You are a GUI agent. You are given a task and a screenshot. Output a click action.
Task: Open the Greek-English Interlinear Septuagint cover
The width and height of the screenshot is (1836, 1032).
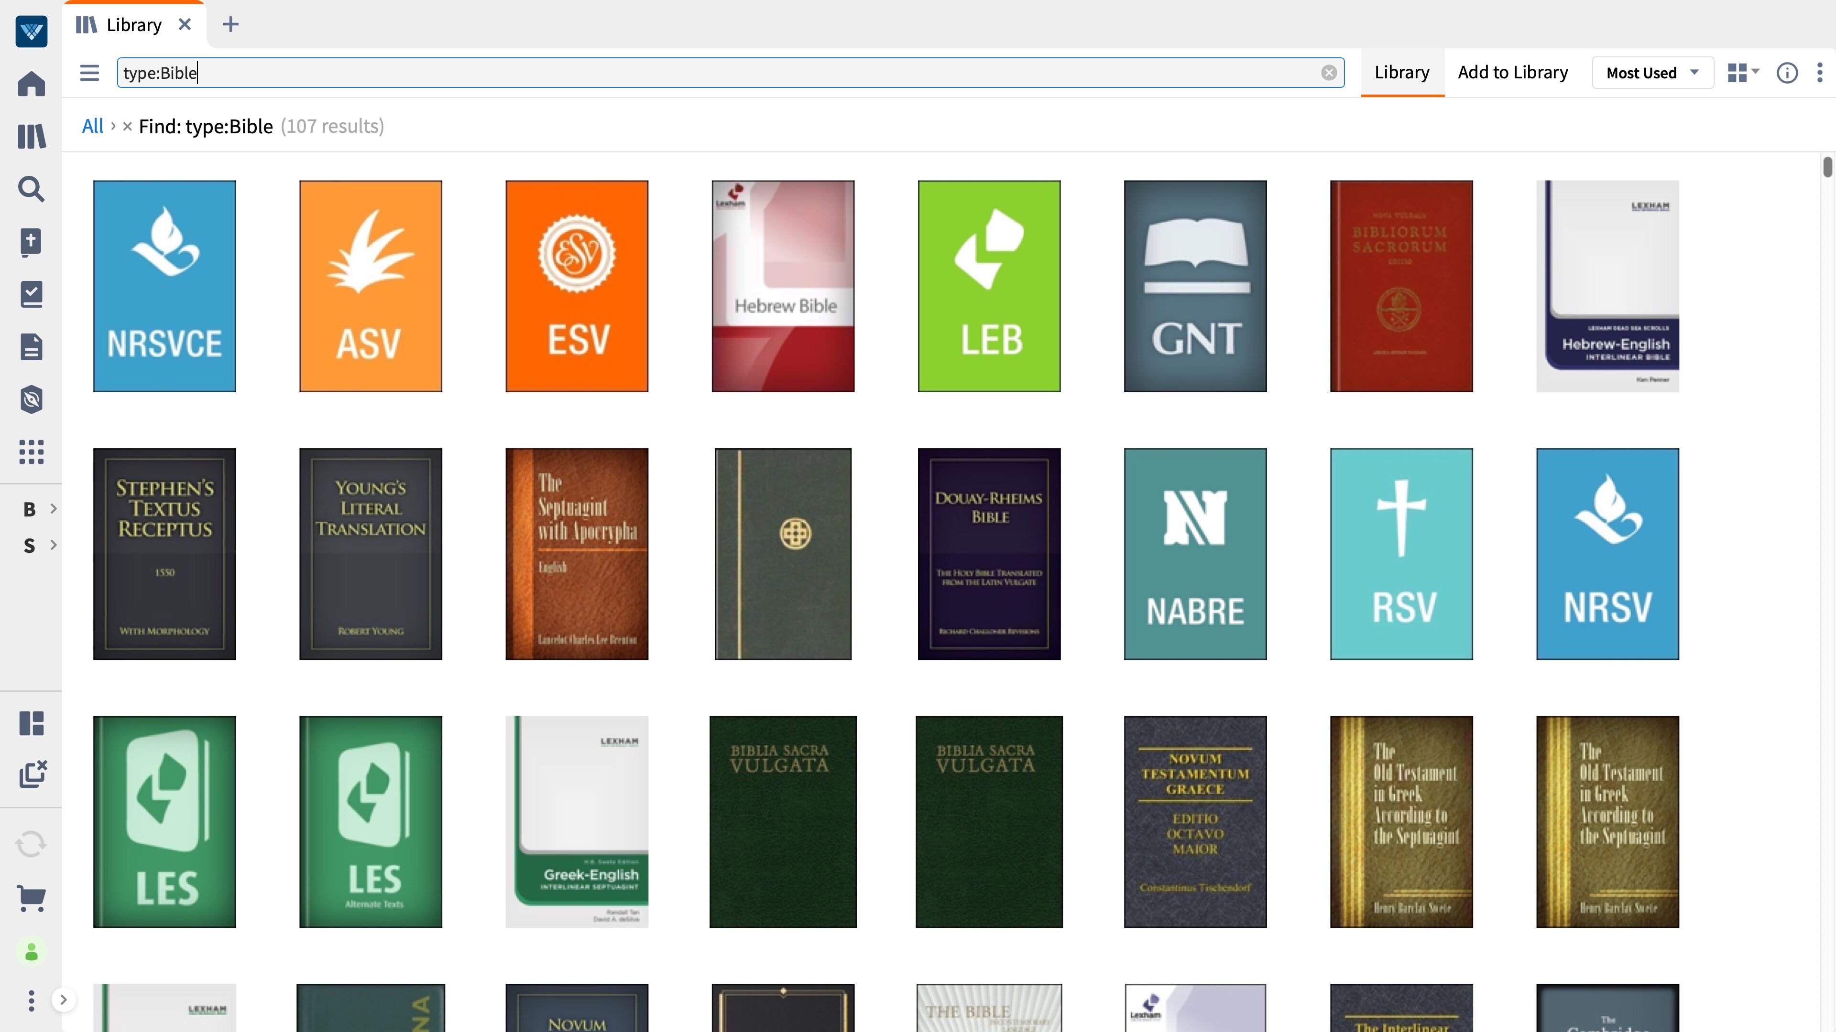coord(577,821)
